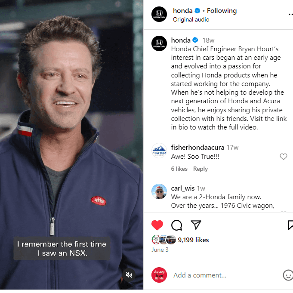Open Honda profile picture in header
Image resolution: width=293 pixels, height=293 pixels.
pos(159,14)
